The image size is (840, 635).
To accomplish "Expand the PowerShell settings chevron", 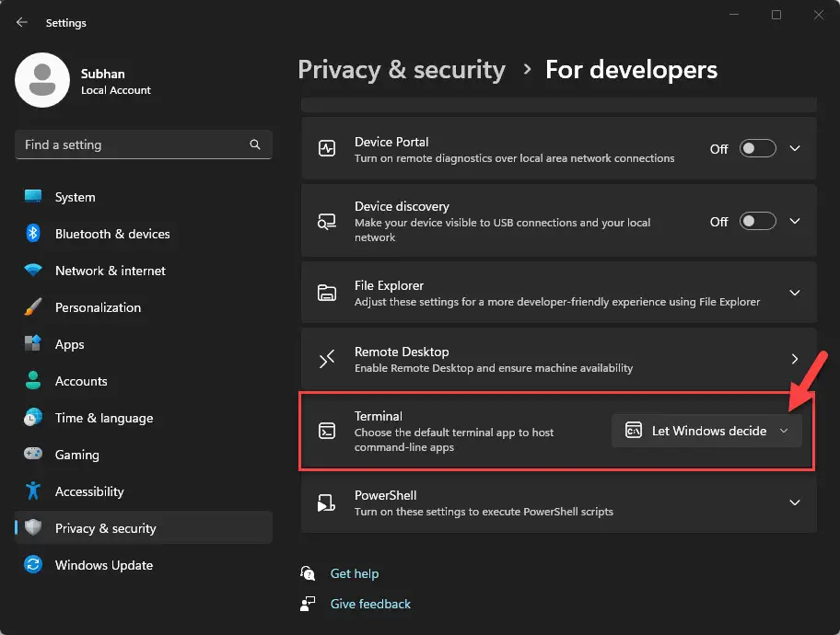I will click(x=795, y=502).
